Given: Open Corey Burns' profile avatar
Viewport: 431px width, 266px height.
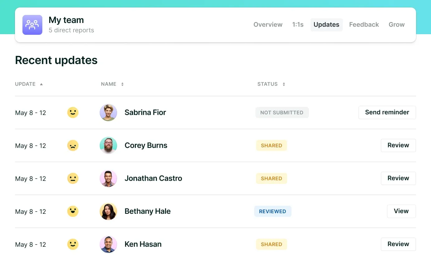Looking at the screenshot, I should point(108,145).
